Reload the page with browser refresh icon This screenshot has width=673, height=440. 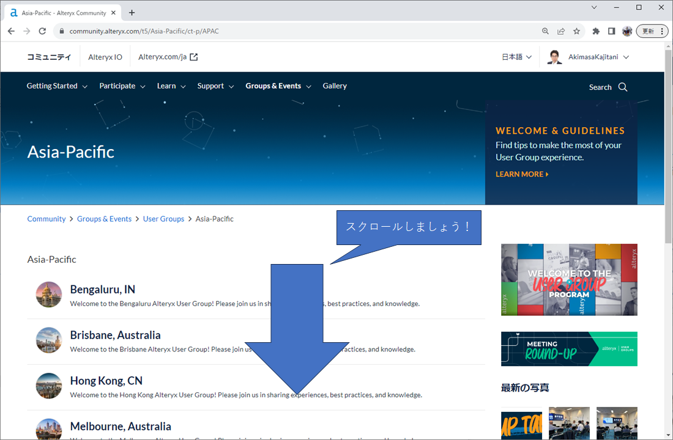point(42,31)
